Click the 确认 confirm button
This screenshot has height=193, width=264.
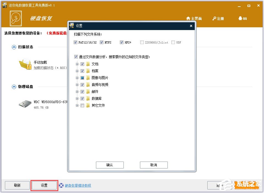(110, 165)
